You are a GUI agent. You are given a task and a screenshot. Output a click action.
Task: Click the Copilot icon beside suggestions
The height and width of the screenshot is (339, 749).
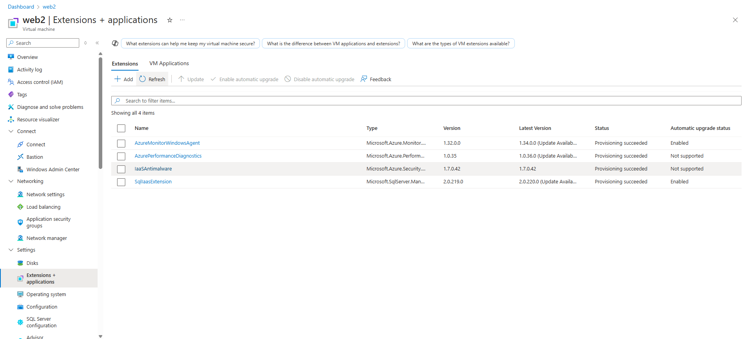click(x=115, y=43)
